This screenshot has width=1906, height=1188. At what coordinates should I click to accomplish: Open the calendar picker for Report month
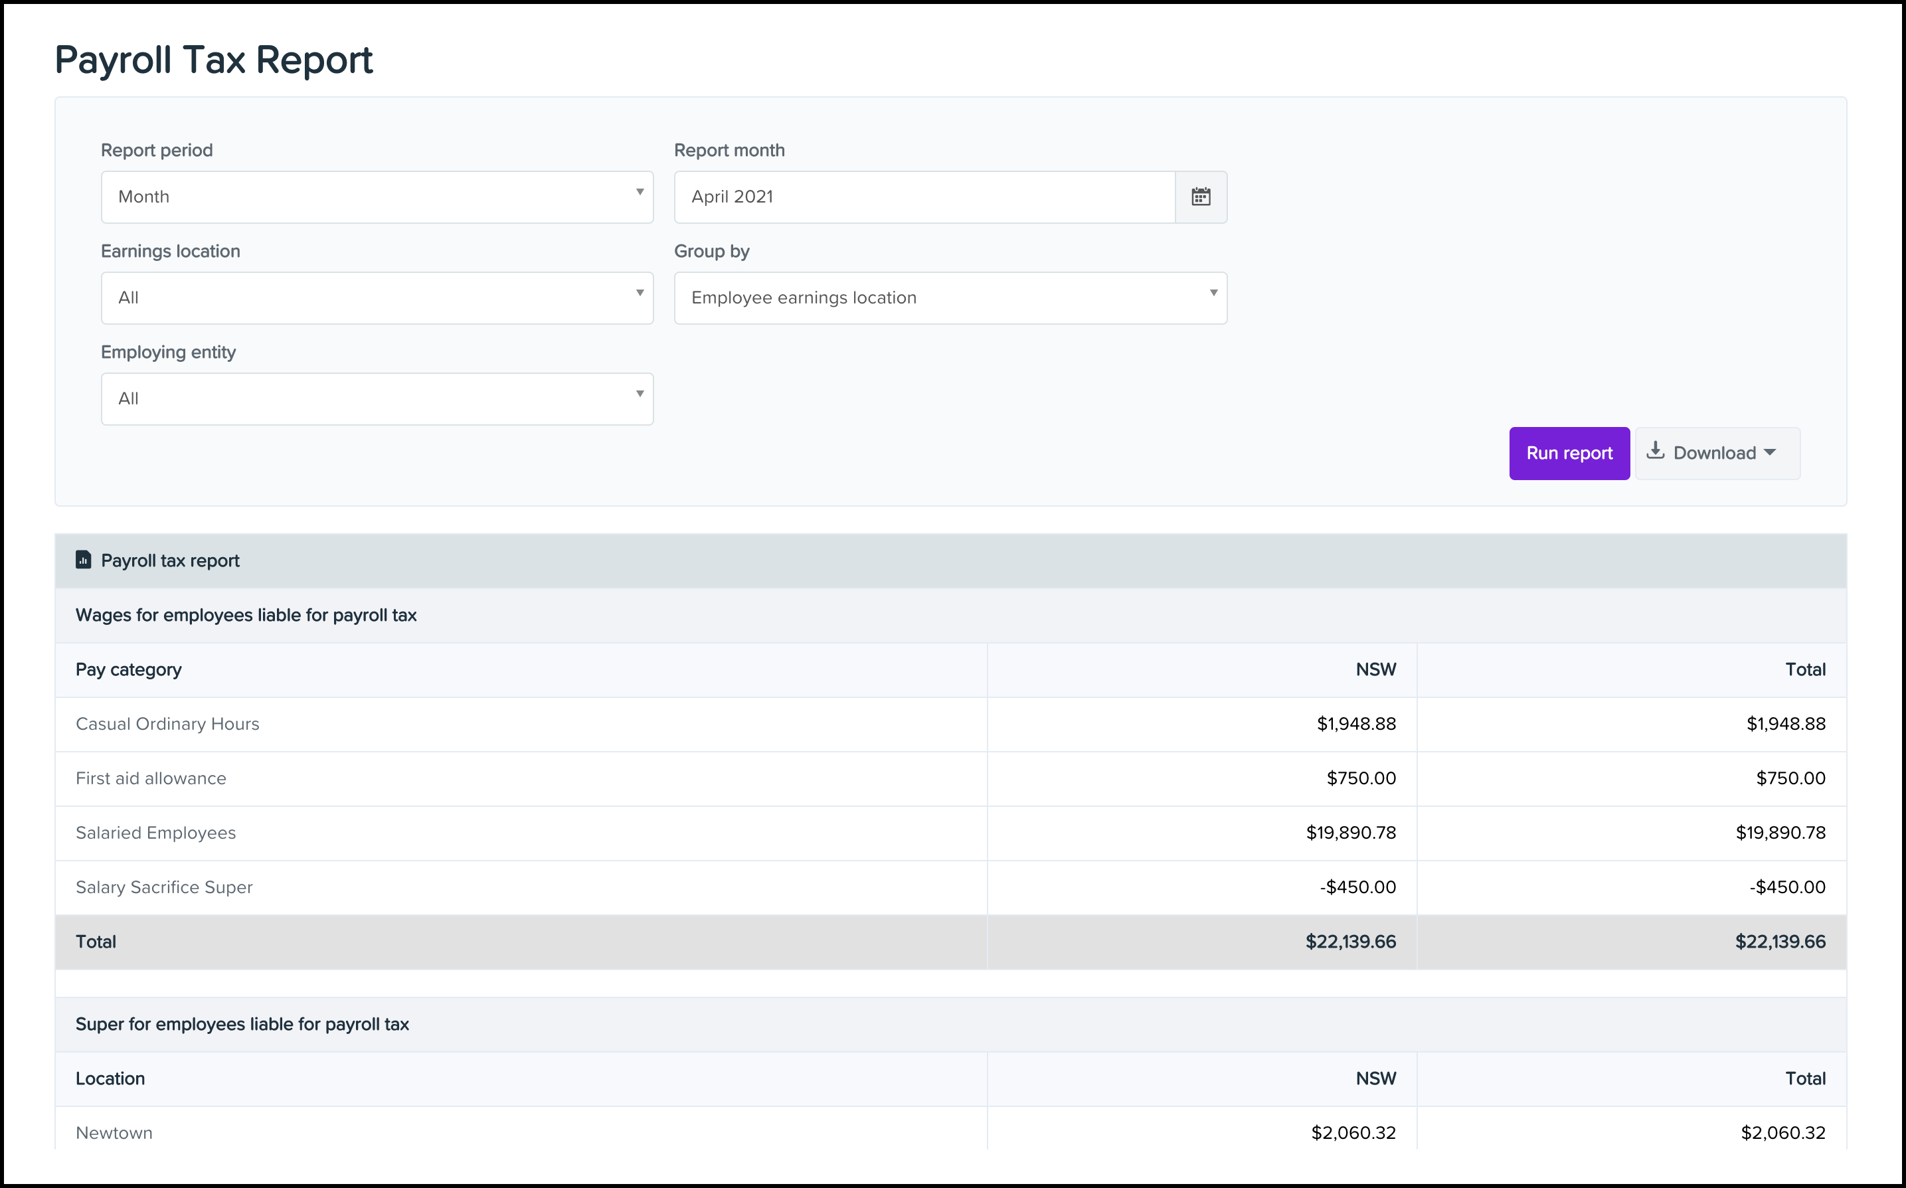coord(1199,197)
